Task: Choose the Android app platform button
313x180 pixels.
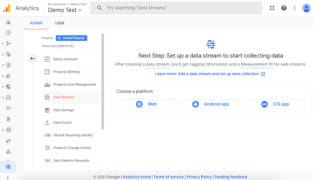Action: click(x=211, y=104)
